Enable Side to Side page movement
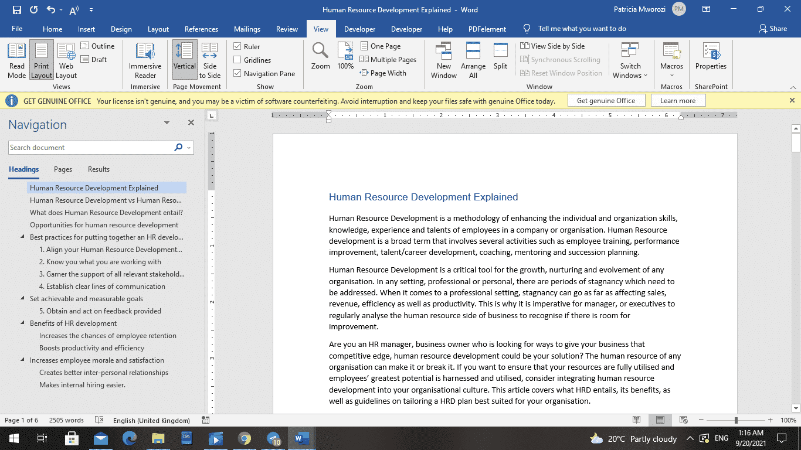The height and width of the screenshot is (450, 801). (210, 59)
